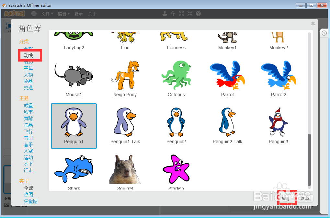Close the sprite library dialog

[313, 24]
